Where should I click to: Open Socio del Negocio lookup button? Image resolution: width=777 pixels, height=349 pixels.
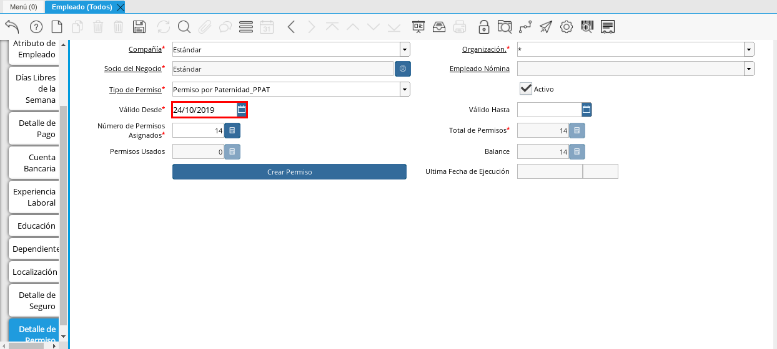point(403,69)
